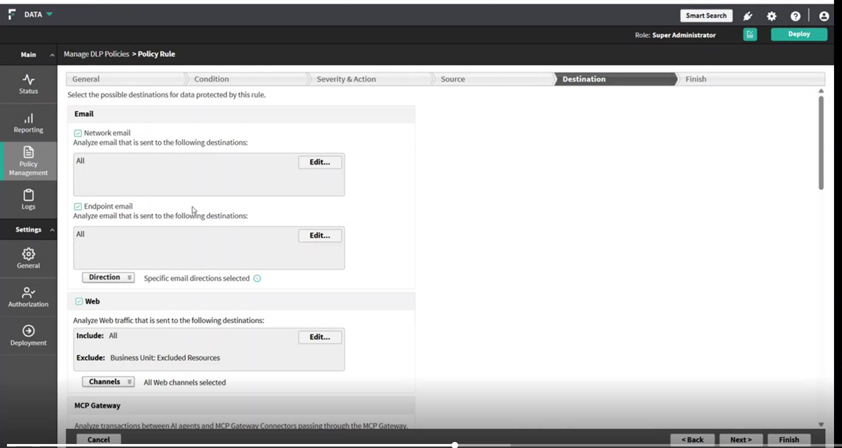This screenshot has height=448, width=842.
Task: Click Edit for Network email destinations
Action: (320, 162)
